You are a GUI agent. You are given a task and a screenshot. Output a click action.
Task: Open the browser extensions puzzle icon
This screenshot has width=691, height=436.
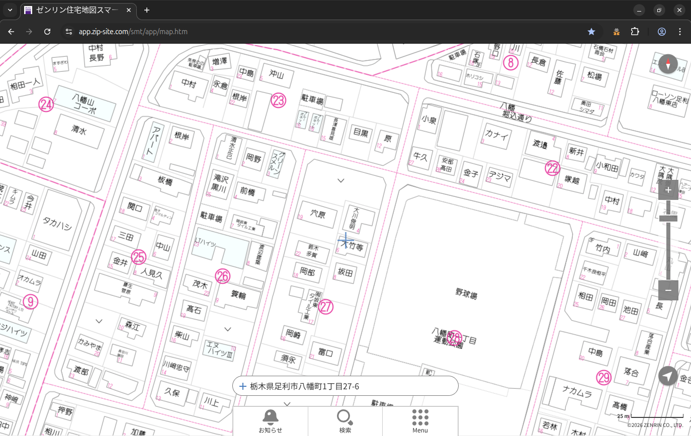(x=635, y=32)
